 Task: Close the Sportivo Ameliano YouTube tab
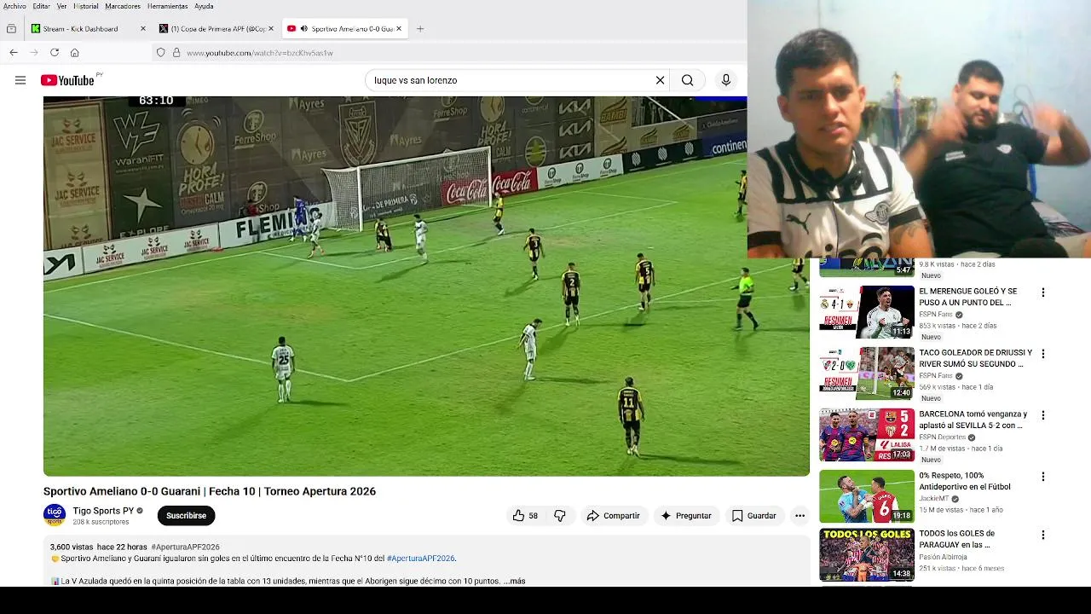(398, 29)
